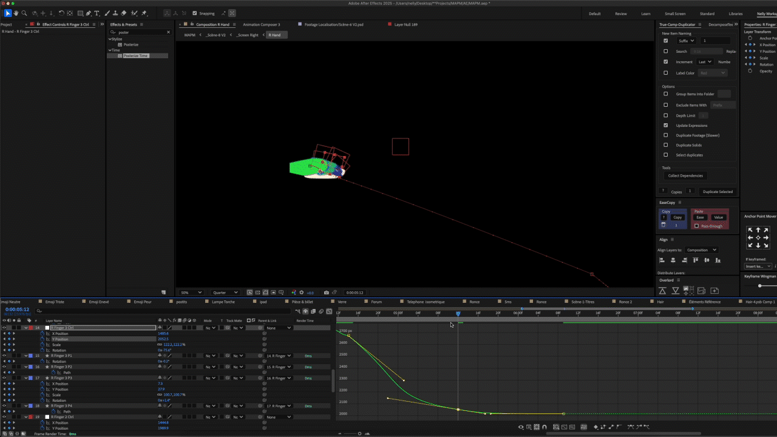Enable Pass-through checkbox in EaseCopy

(696, 226)
